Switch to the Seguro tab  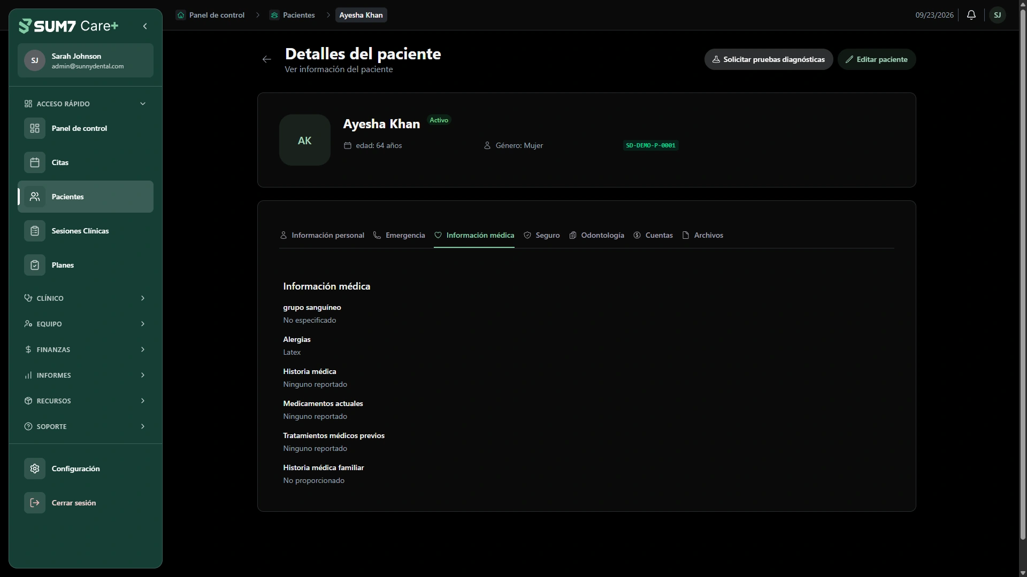point(541,235)
